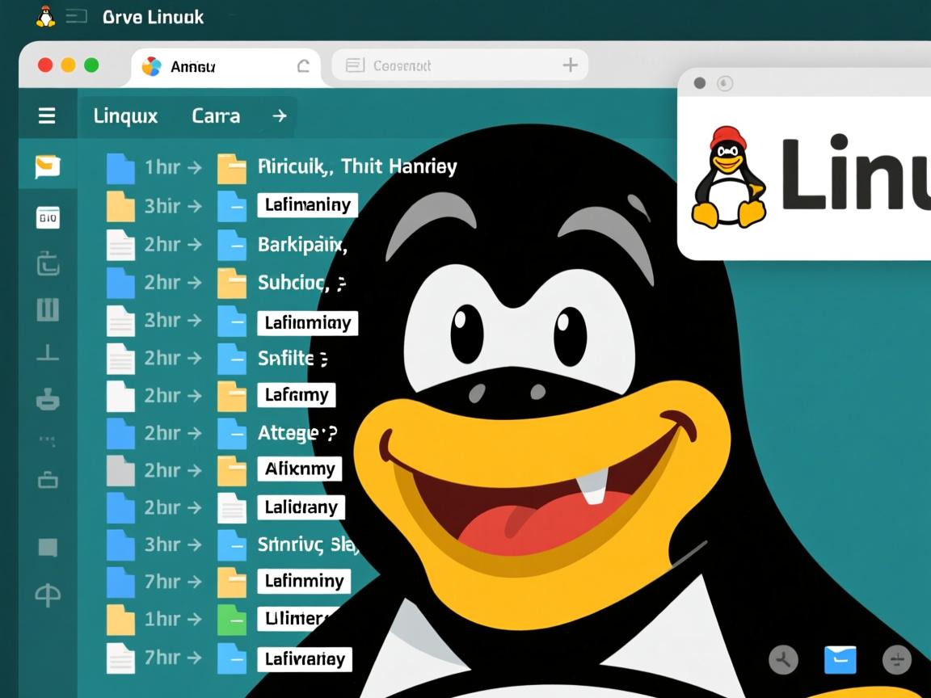Switch to the Anngu browser tab
Image resolution: width=931 pixels, height=698 pixels.
[x=193, y=66]
